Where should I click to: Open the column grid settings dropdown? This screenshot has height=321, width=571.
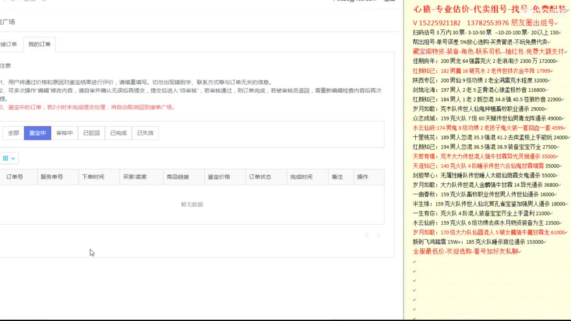(9, 158)
